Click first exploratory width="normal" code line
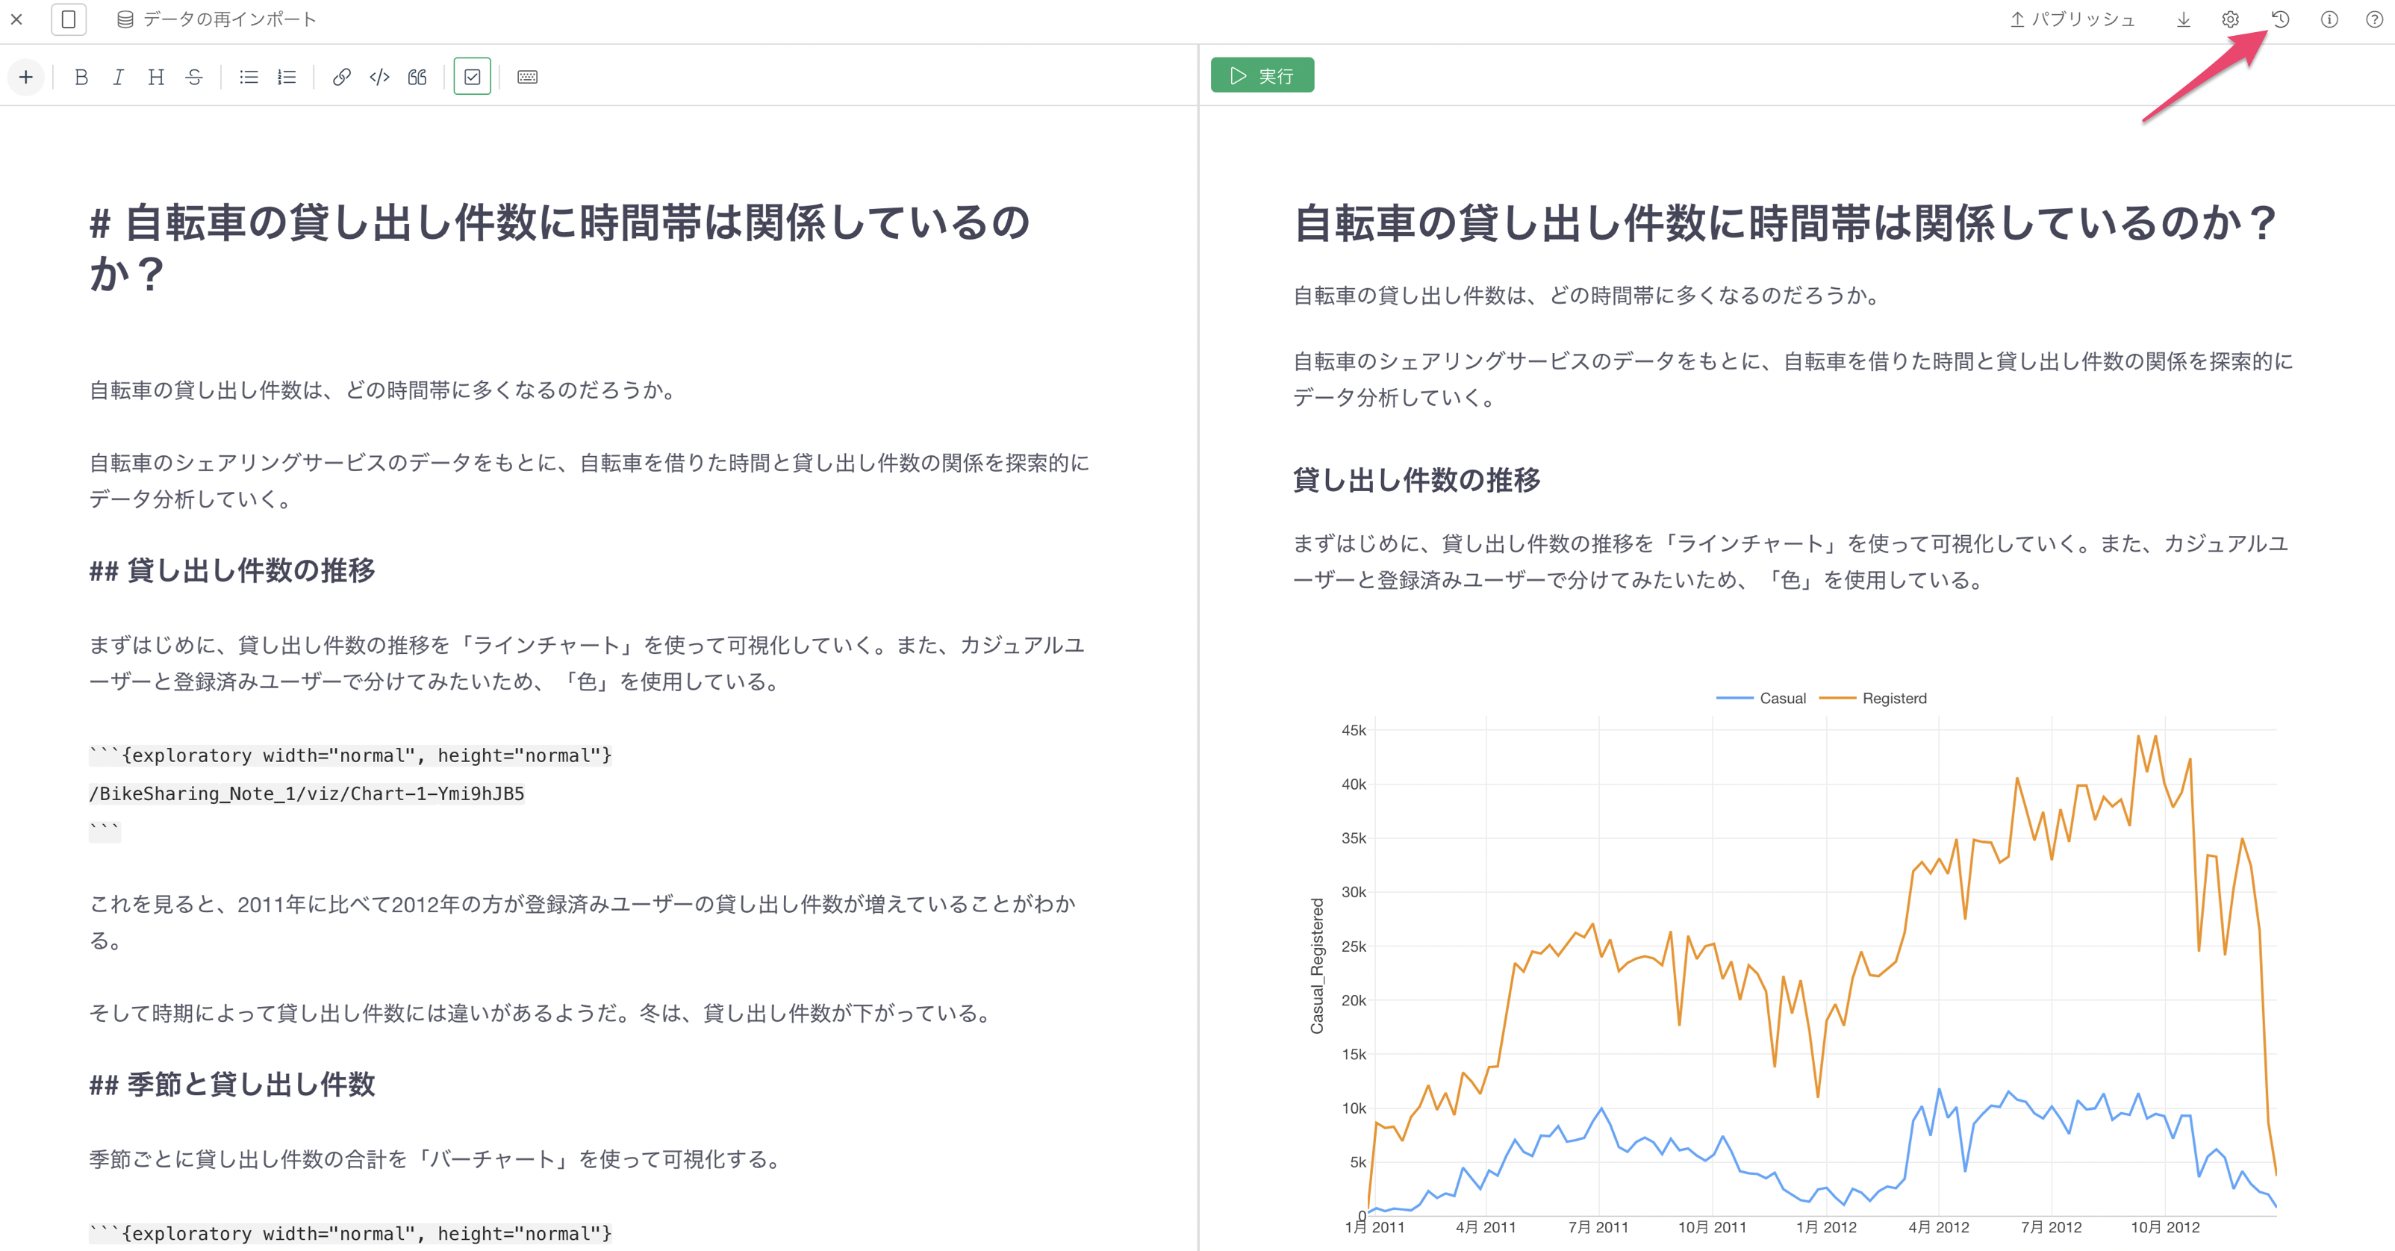The image size is (2395, 1251). point(350,755)
